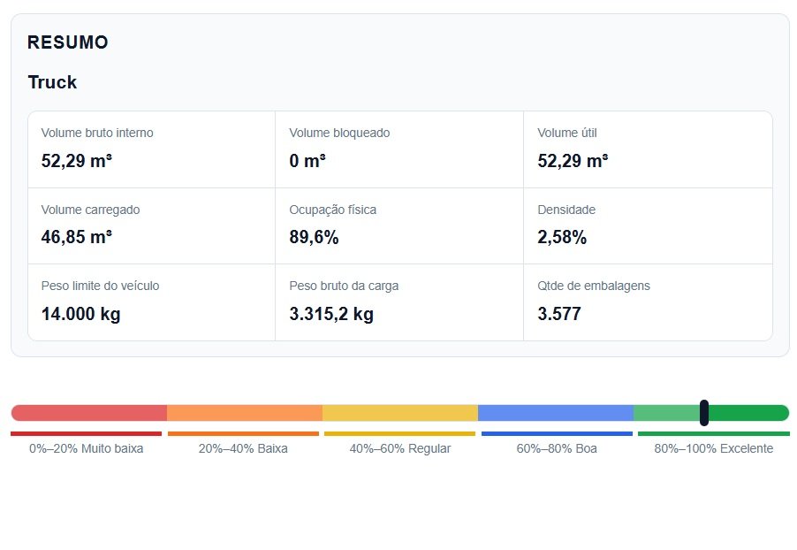Click the "0%–20% Muito baixa" legend label
Screen dimensions: 797x550
coord(87,448)
